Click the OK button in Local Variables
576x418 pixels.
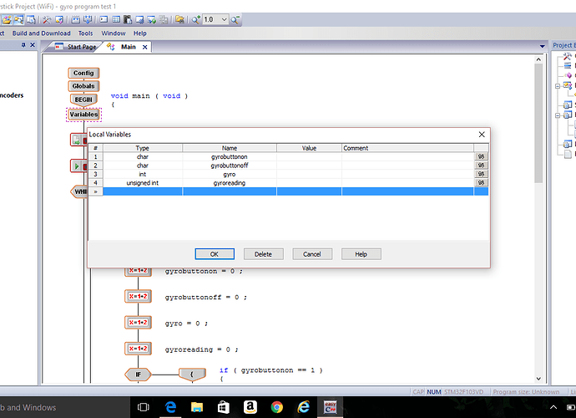coord(215,254)
